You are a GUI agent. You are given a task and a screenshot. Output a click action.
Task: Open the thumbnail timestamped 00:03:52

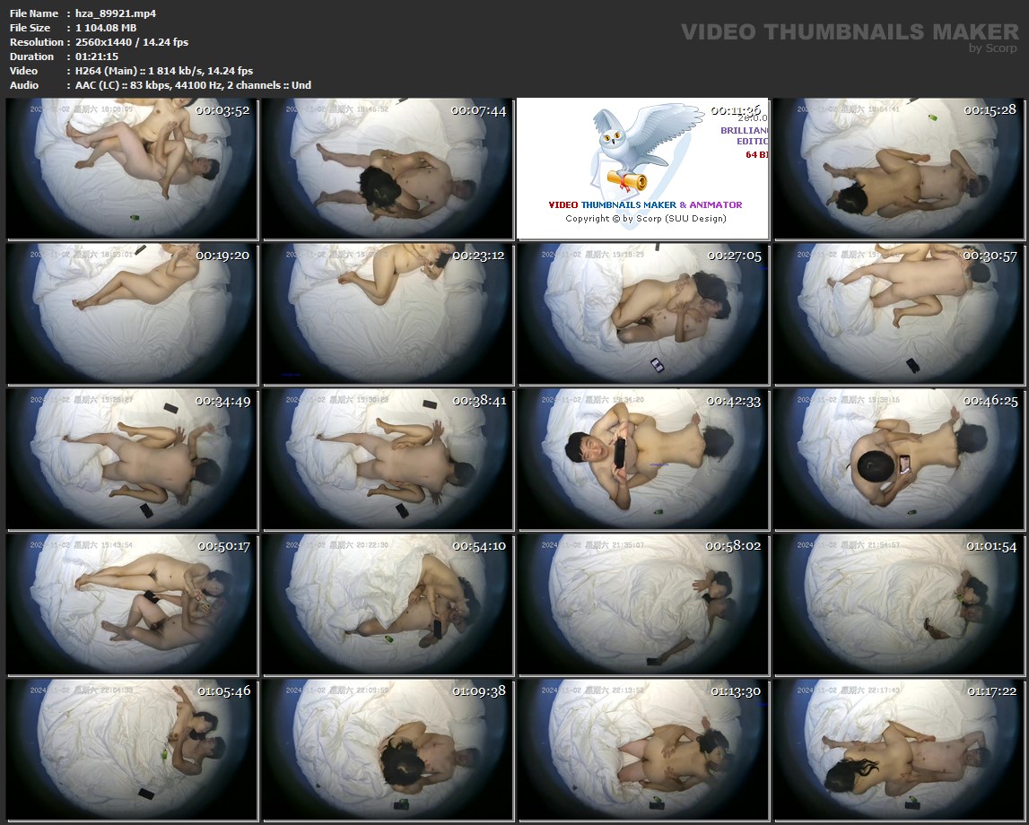[132, 169]
